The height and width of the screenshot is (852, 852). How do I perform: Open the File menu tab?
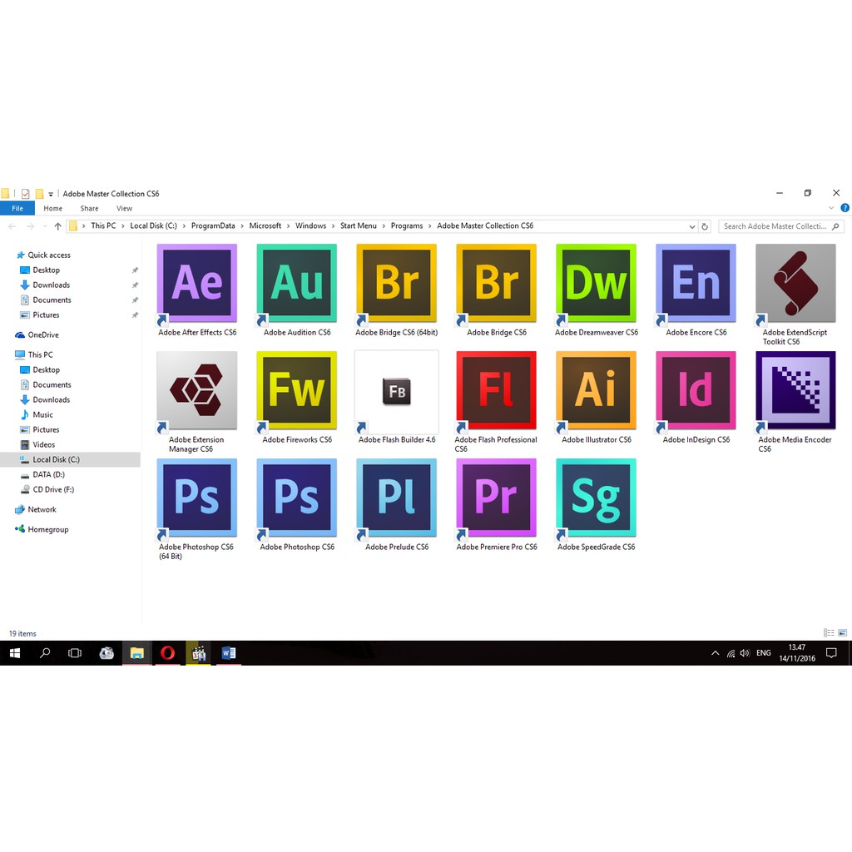tap(17, 209)
